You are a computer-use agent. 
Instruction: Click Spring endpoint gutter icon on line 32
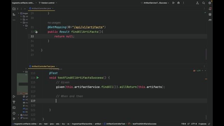point(36,32)
